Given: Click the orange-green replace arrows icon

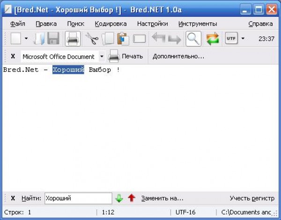Looking at the screenshot, I should point(213,39).
